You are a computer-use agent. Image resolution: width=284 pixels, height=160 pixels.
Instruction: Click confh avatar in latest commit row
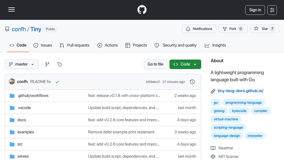pyautogui.click(x=12, y=82)
